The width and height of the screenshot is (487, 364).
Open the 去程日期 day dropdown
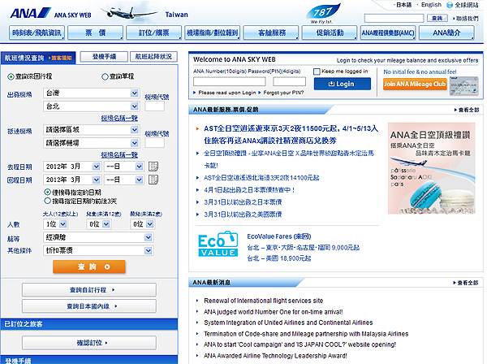click(x=123, y=167)
